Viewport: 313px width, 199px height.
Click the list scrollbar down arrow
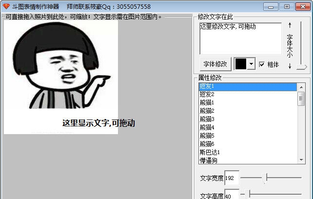pos(301,160)
